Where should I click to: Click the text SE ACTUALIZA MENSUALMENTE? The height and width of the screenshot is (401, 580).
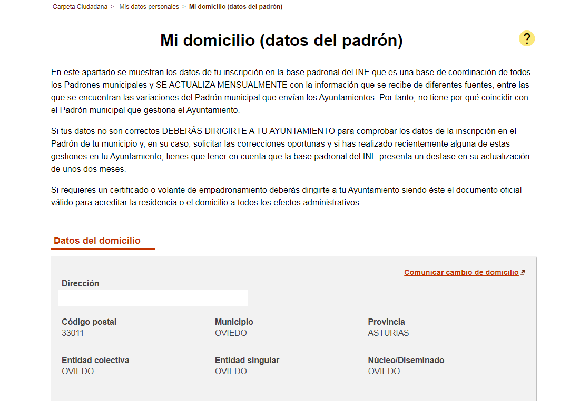tap(221, 85)
